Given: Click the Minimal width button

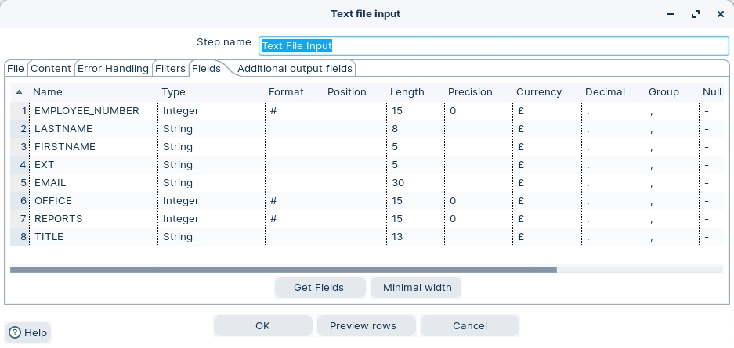Looking at the screenshot, I should (417, 287).
